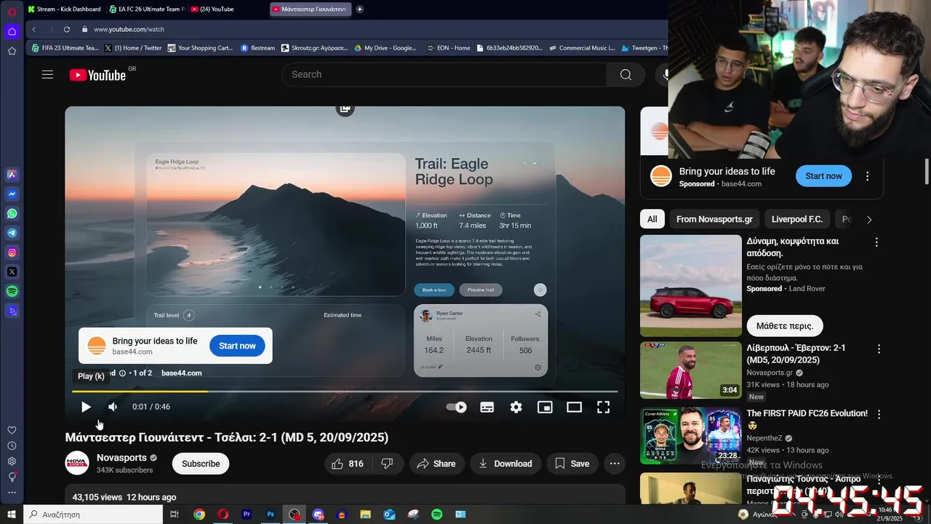931x524 pixels.
Task: Show more filter chips with the arrow
Action: point(868,219)
